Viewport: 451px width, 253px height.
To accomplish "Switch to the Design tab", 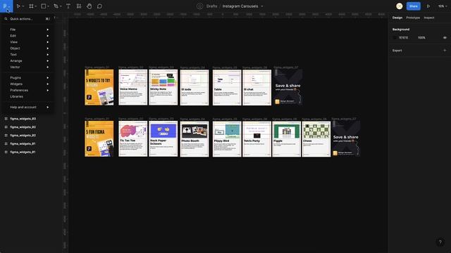I will (x=397, y=18).
